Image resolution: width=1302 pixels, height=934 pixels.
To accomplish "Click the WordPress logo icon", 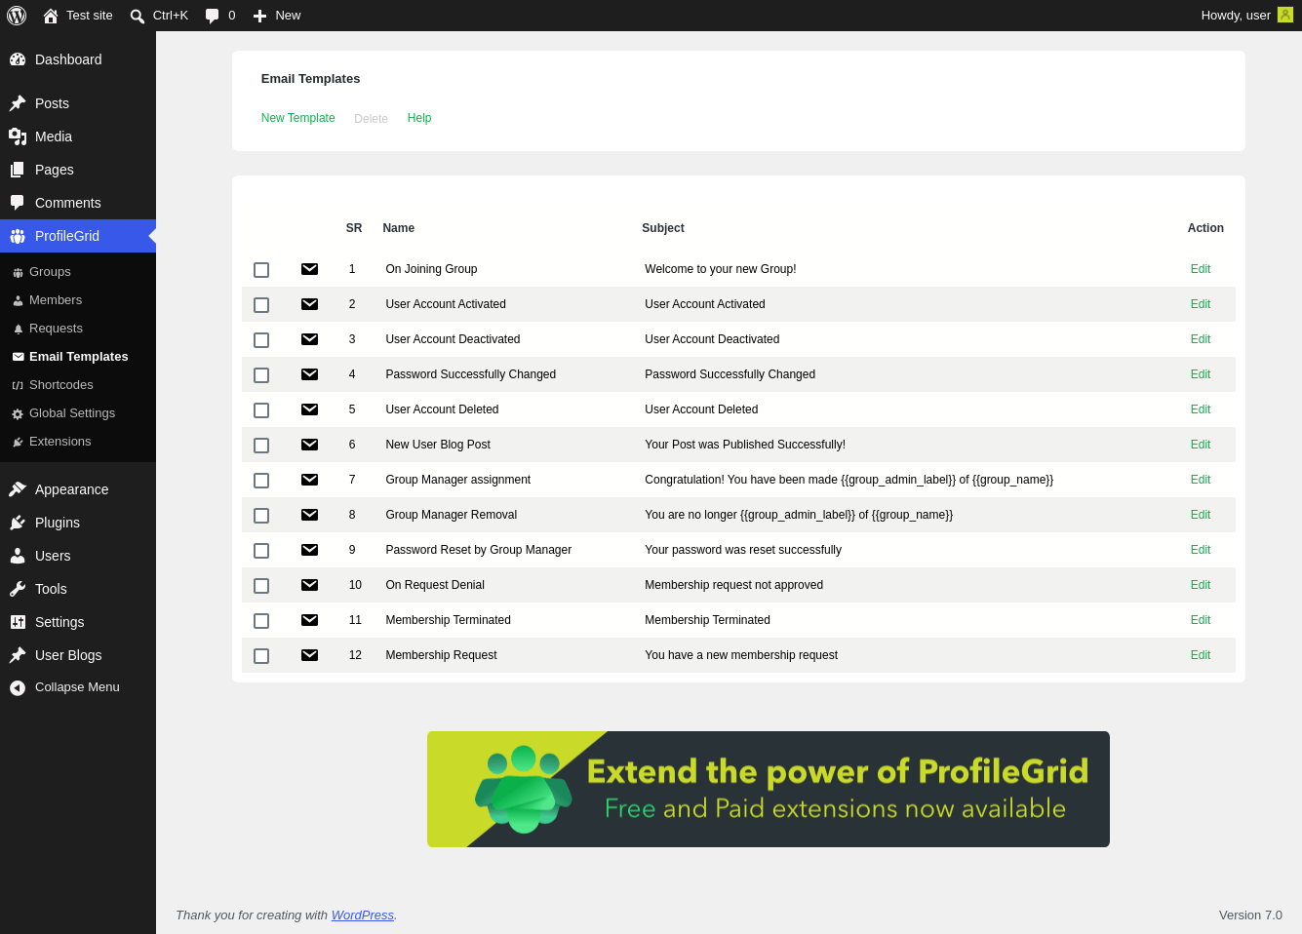I will (x=17, y=16).
